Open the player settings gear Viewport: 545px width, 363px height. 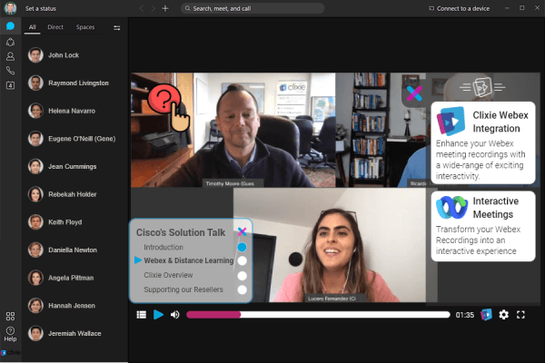(x=503, y=315)
